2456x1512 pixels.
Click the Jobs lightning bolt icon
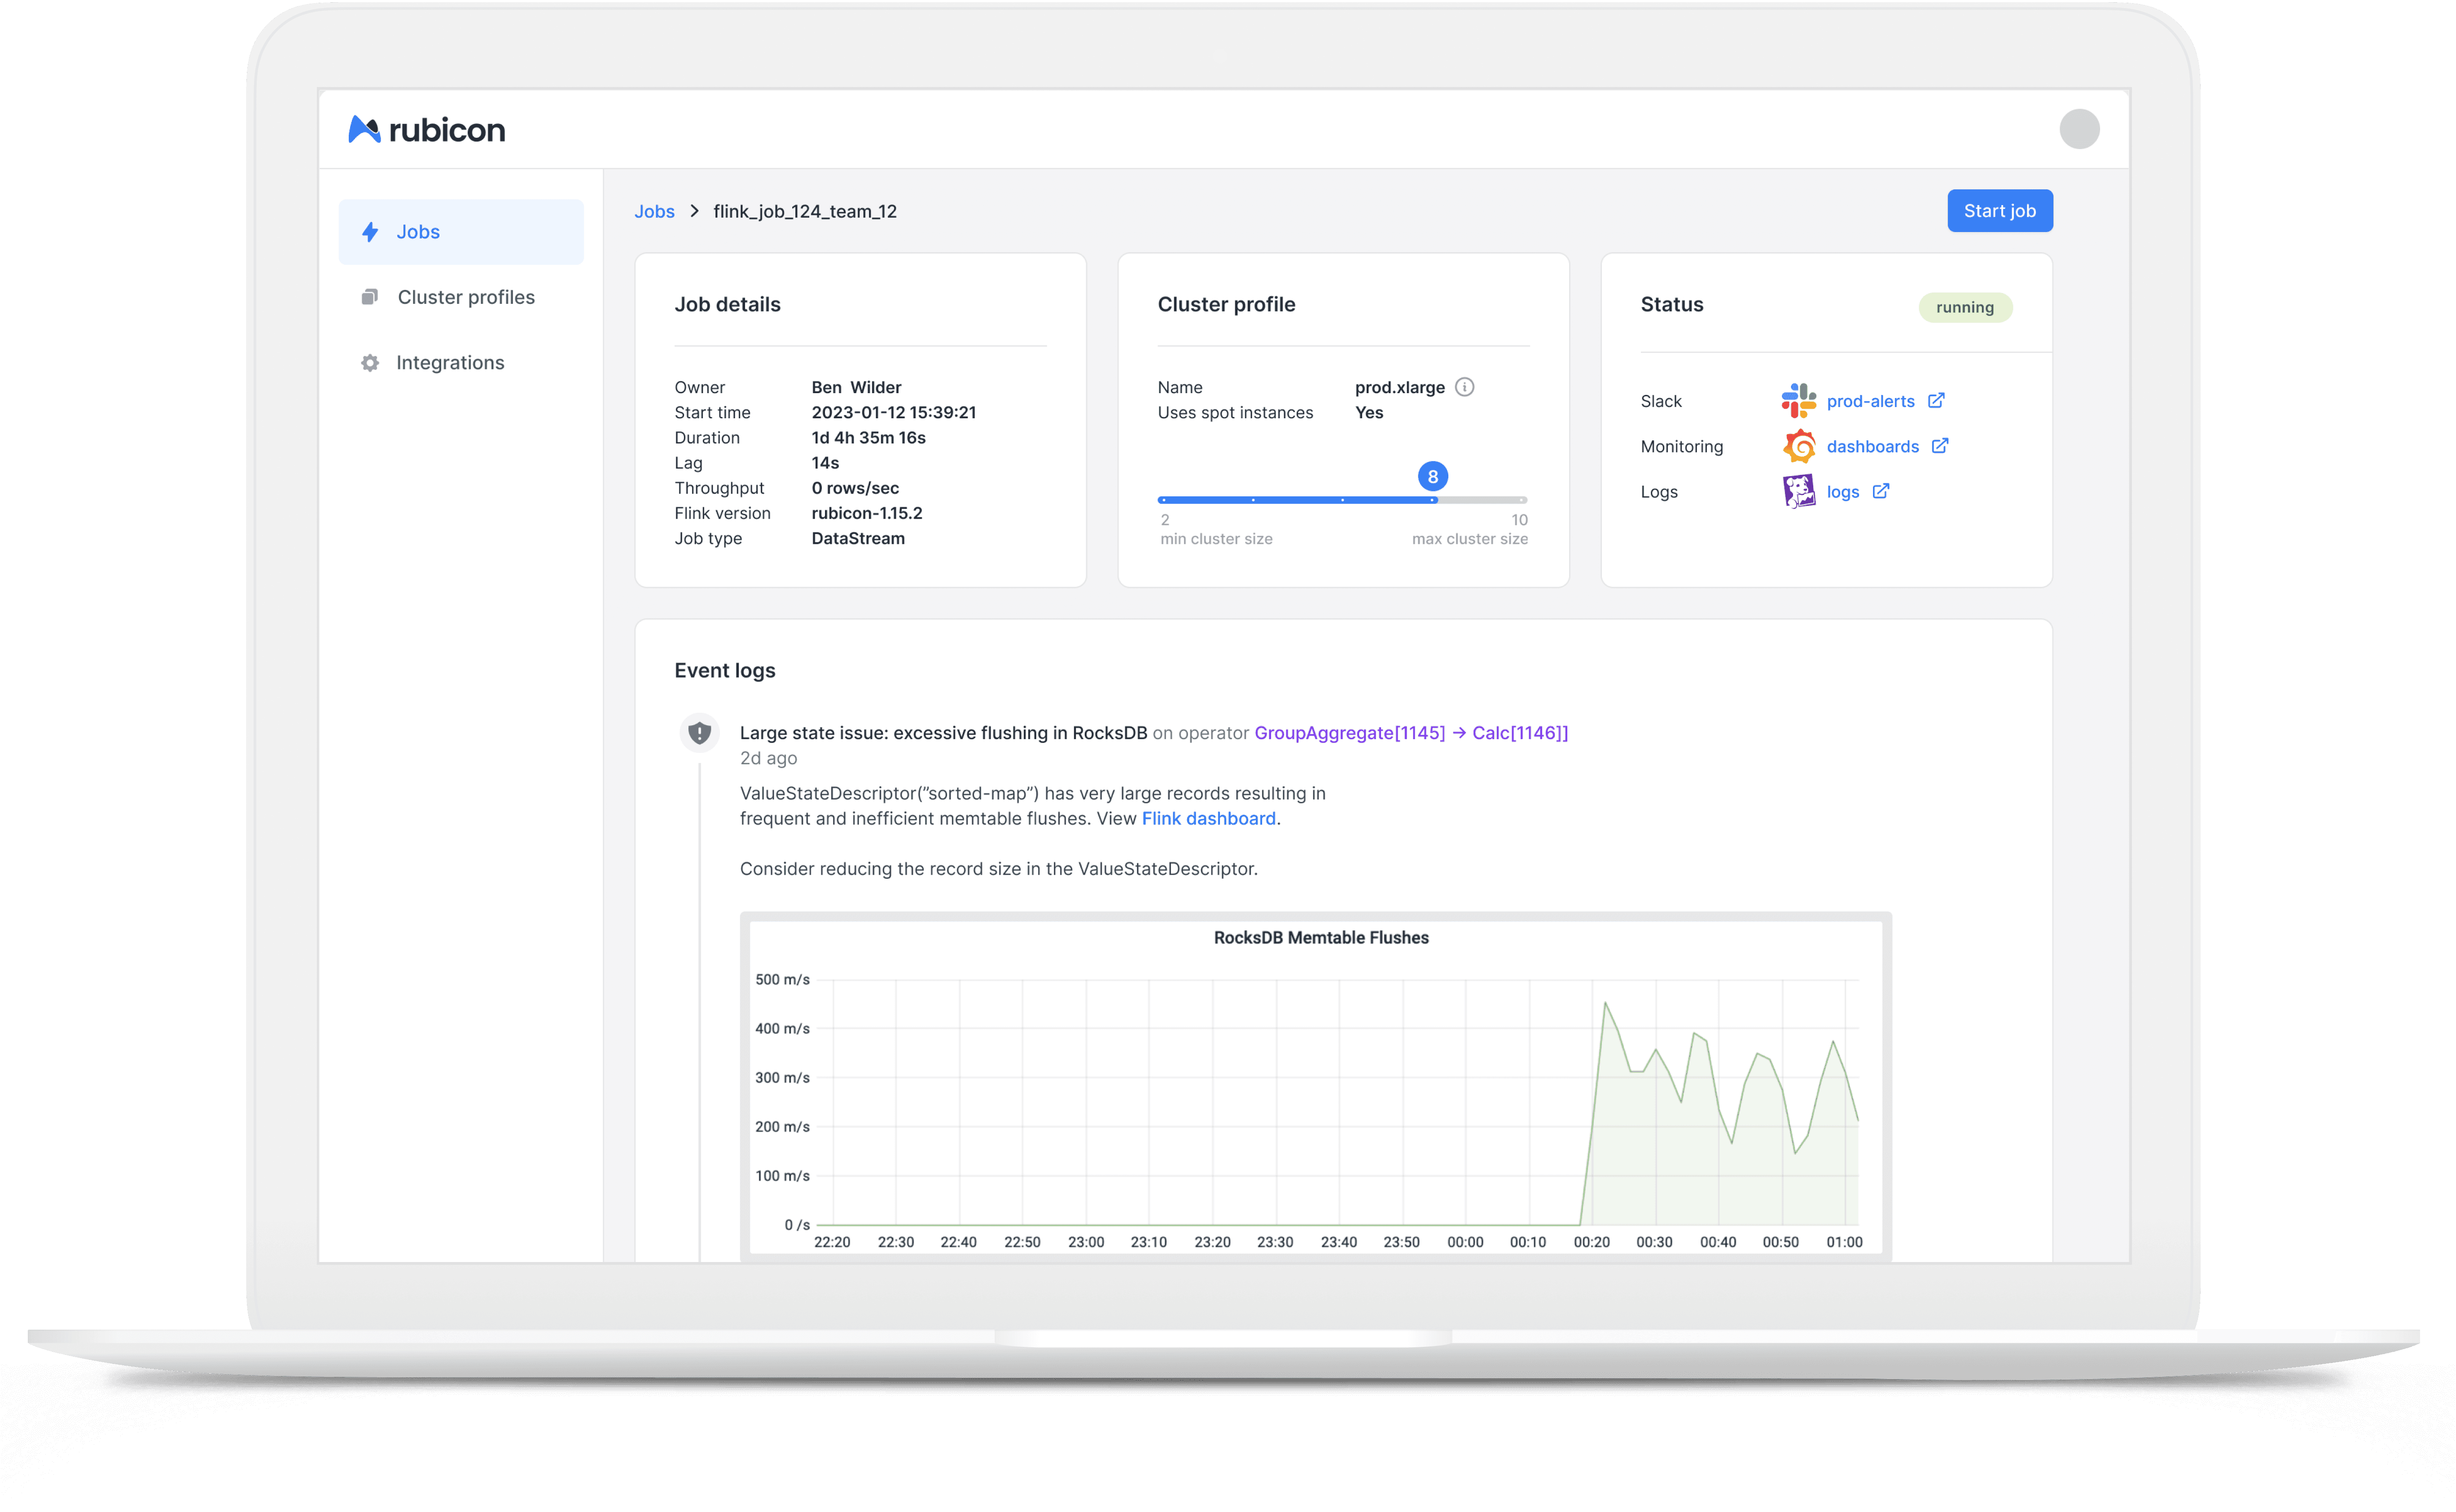click(370, 232)
